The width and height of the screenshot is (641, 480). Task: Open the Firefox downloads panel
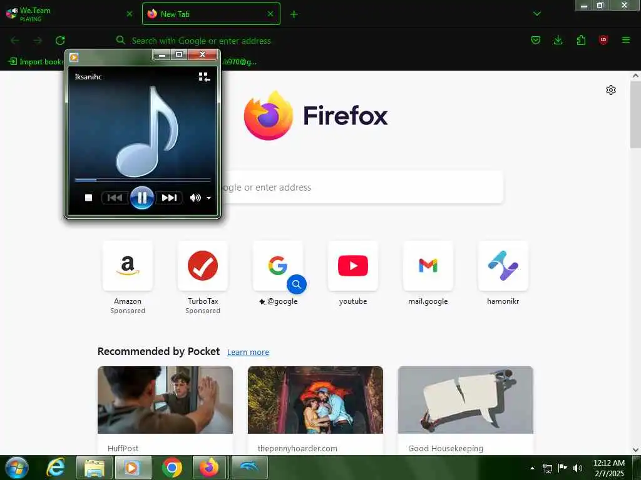(558, 40)
